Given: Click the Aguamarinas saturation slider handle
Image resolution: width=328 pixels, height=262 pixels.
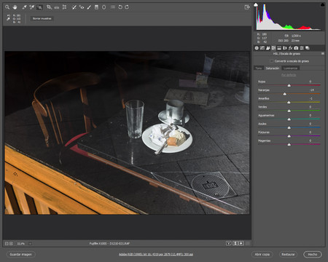Looking at the screenshot, I should point(289,119).
